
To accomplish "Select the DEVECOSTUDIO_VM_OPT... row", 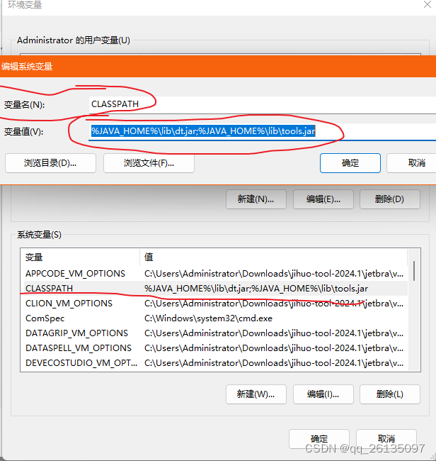I will click(x=214, y=363).
